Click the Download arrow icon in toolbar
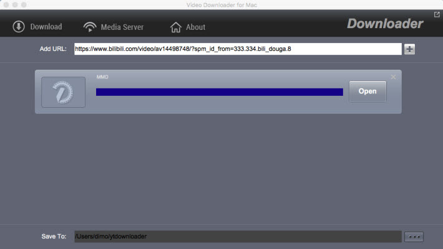 19,27
